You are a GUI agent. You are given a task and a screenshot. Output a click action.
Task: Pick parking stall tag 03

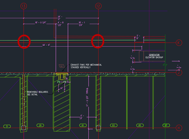pyautogui.click(x=113, y=125)
